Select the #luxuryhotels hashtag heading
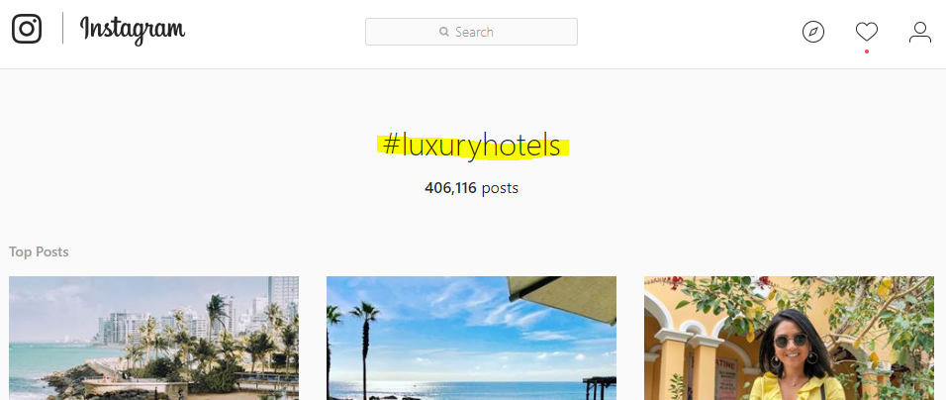Viewport: 946px width, 400px height. [472, 147]
